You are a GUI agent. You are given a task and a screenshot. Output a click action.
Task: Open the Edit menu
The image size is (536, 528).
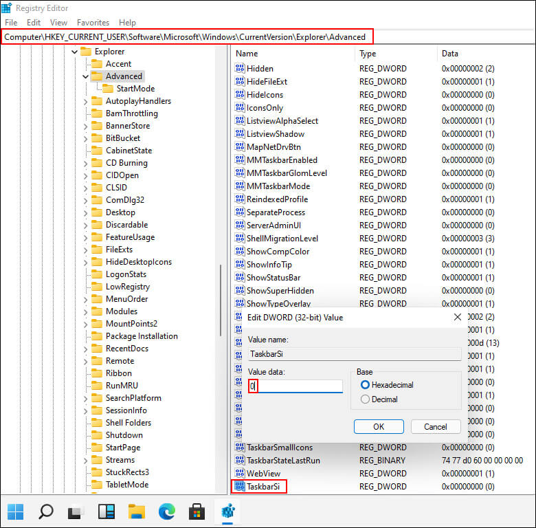(34, 23)
